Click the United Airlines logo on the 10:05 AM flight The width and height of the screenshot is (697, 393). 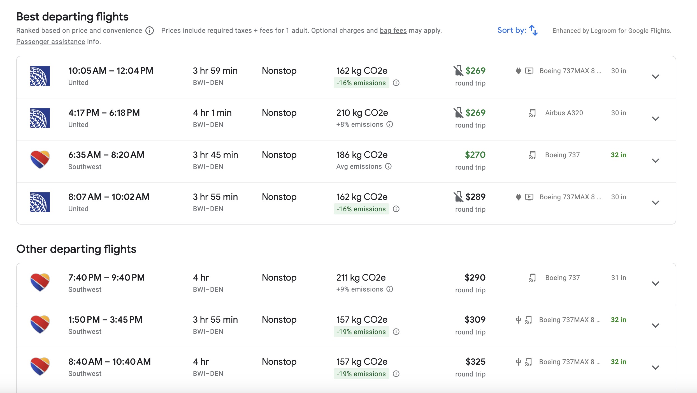tap(40, 76)
